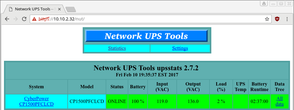Click the red insecure connection warning icon
The width and height of the screenshot is (294, 110).
(x=34, y=19)
